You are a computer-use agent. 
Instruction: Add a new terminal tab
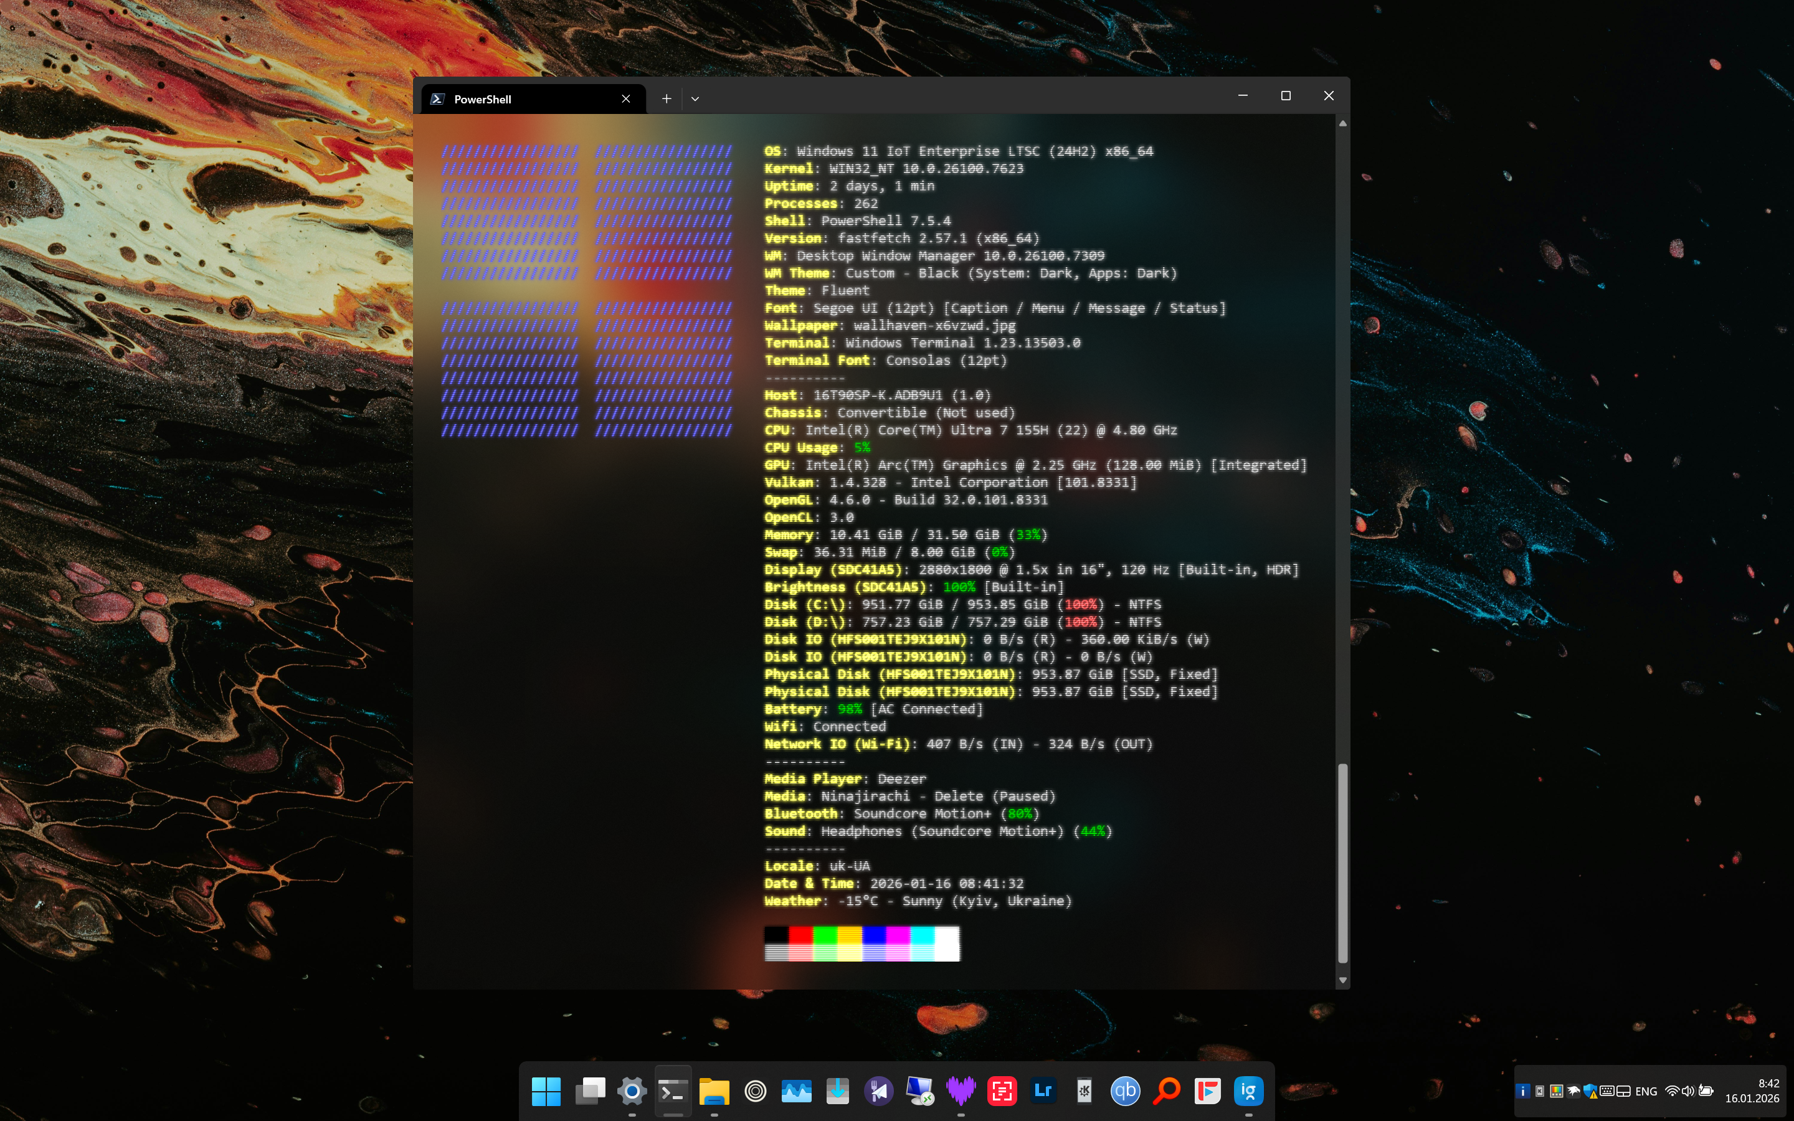click(667, 98)
